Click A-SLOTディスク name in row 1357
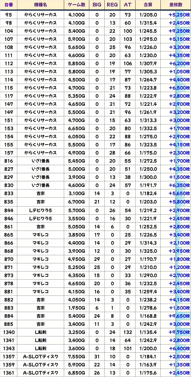Image resolution: width=191 pixels, height=377 pixels. [x=41, y=356]
